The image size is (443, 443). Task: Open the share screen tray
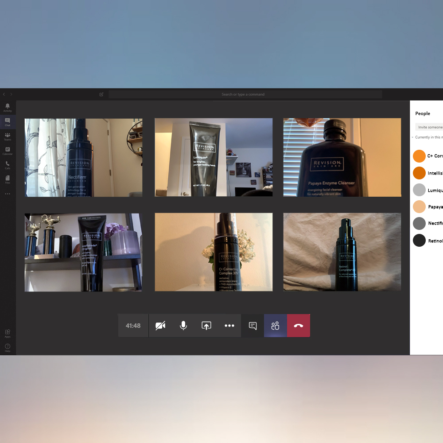pyautogui.click(x=206, y=326)
